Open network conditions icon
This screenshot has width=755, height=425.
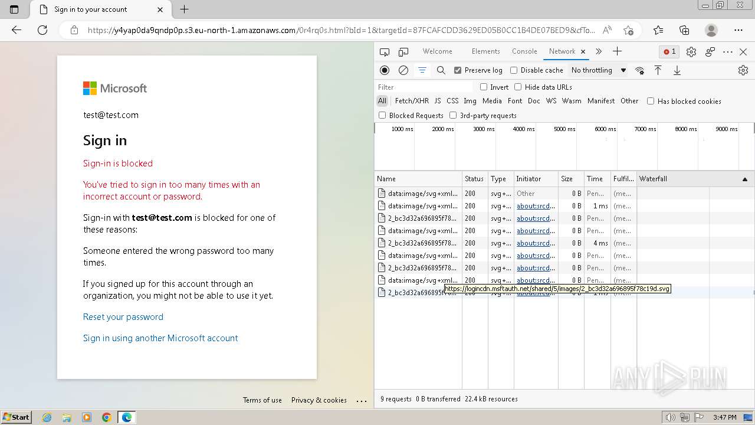pos(639,70)
